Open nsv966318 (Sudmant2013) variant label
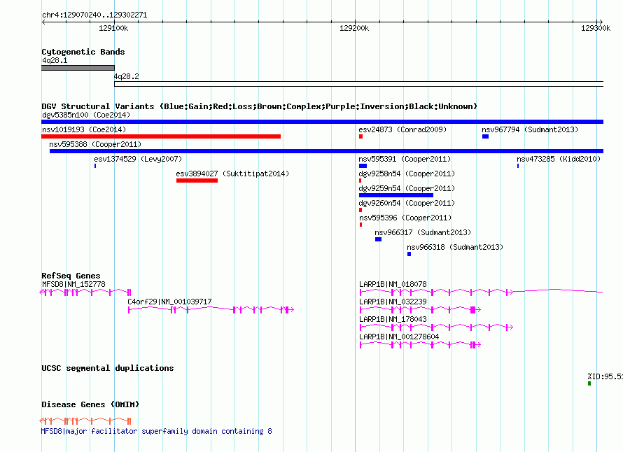Viewport: 623px width, 452px height. pos(455,247)
